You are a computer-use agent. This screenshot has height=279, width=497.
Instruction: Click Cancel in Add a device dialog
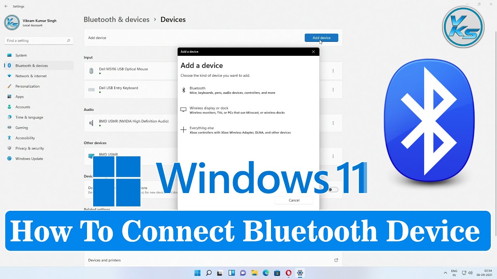[294, 200]
